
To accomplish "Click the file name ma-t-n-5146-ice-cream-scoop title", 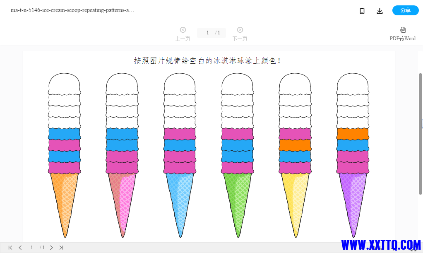I will 72,10.
